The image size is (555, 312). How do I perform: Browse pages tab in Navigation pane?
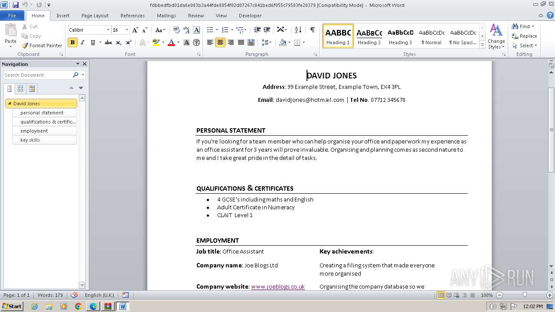tap(20, 88)
